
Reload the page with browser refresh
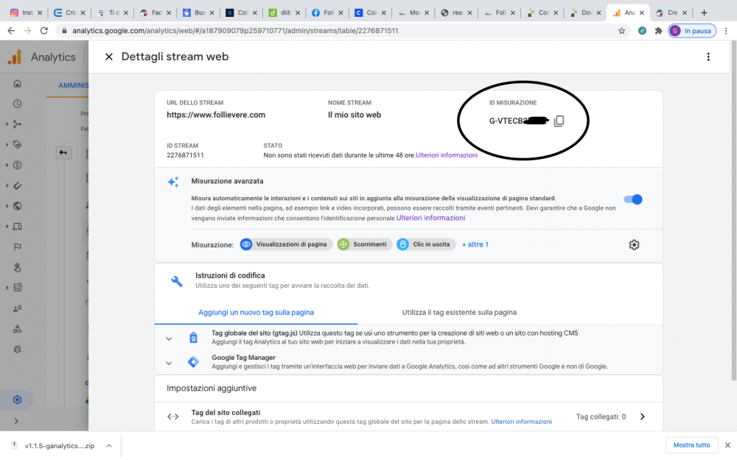[x=43, y=30]
